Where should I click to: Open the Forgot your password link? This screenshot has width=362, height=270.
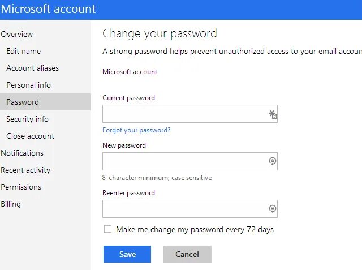136,130
